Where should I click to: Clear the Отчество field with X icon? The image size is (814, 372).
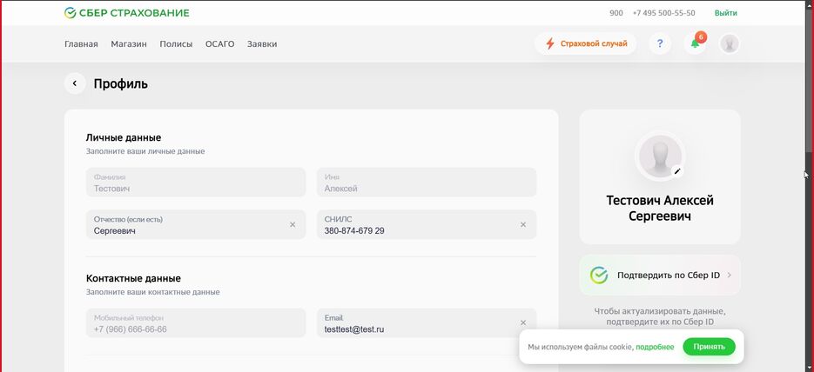pyautogui.click(x=293, y=224)
